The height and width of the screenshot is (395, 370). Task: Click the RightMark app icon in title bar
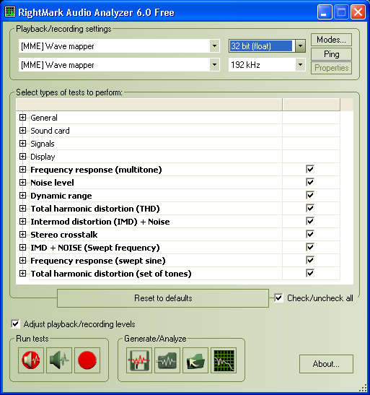10,12
